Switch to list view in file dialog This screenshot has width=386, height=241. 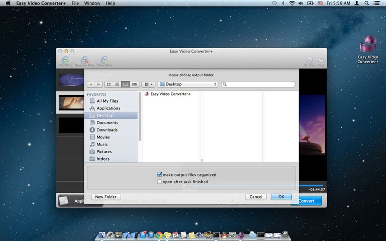(117, 84)
